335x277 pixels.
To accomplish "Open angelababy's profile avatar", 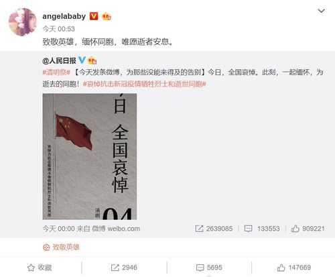I will 23,22.
